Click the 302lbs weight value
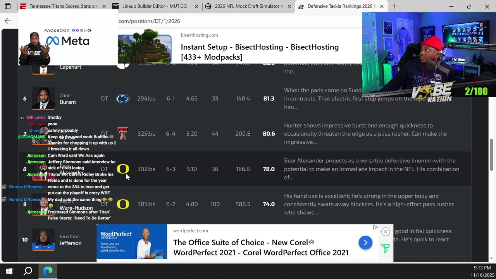Image resolution: width=496 pixels, height=279 pixels. 146,169
